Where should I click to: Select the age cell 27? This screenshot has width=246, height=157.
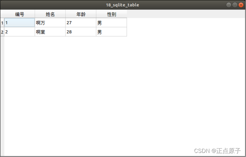click(81, 23)
